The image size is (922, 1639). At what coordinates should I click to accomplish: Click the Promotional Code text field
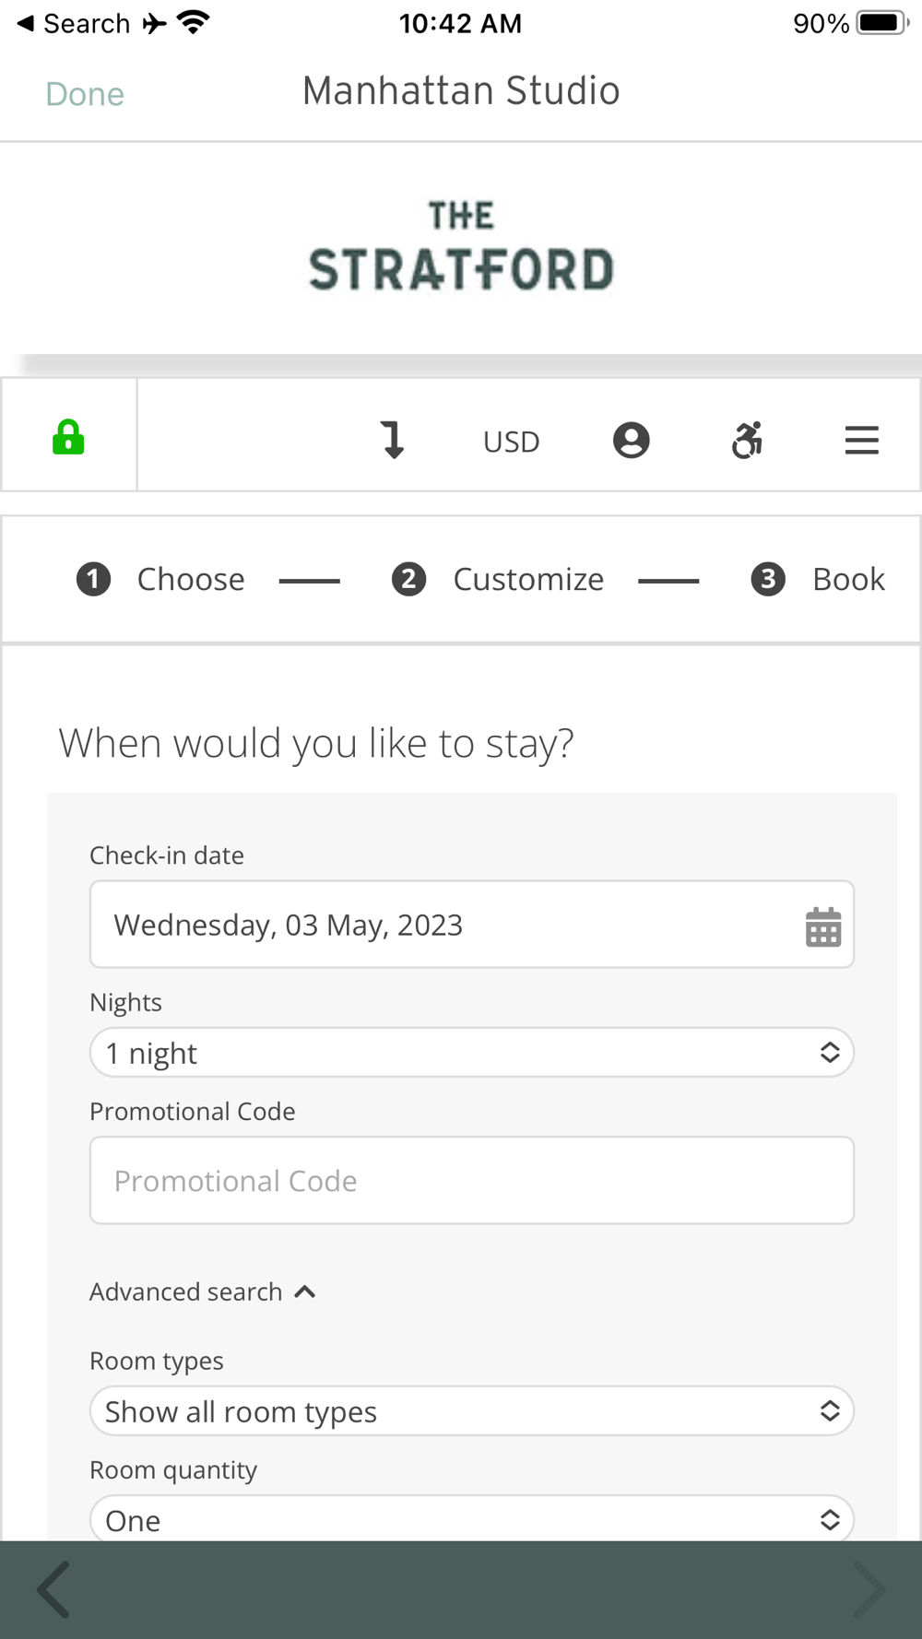(x=471, y=1181)
